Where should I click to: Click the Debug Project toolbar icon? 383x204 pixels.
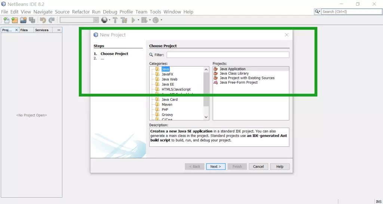coord(144,20)
